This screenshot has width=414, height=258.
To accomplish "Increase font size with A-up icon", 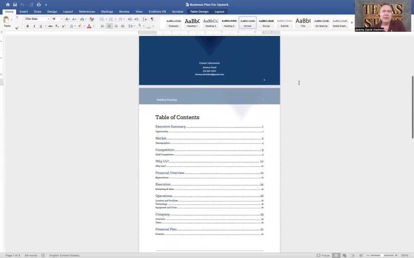I will point(67,19).
